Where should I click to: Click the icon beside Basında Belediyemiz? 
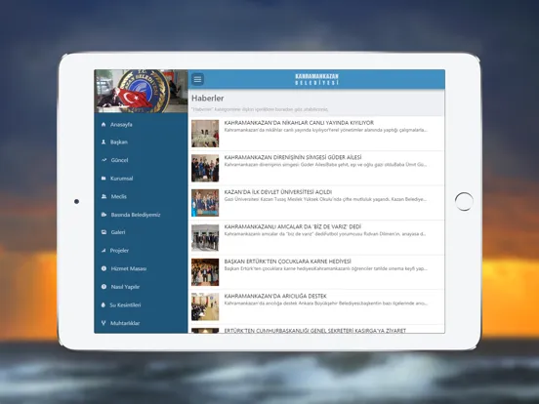(104, 215)
